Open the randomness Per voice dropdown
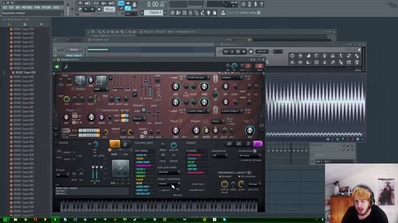The image size is (398, 223). [x=250, y=155]
